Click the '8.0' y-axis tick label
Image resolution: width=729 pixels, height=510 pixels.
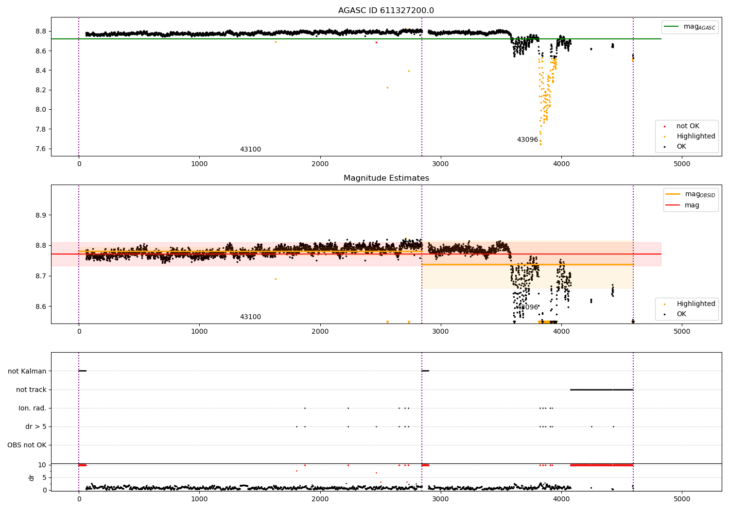click(41, 109)
